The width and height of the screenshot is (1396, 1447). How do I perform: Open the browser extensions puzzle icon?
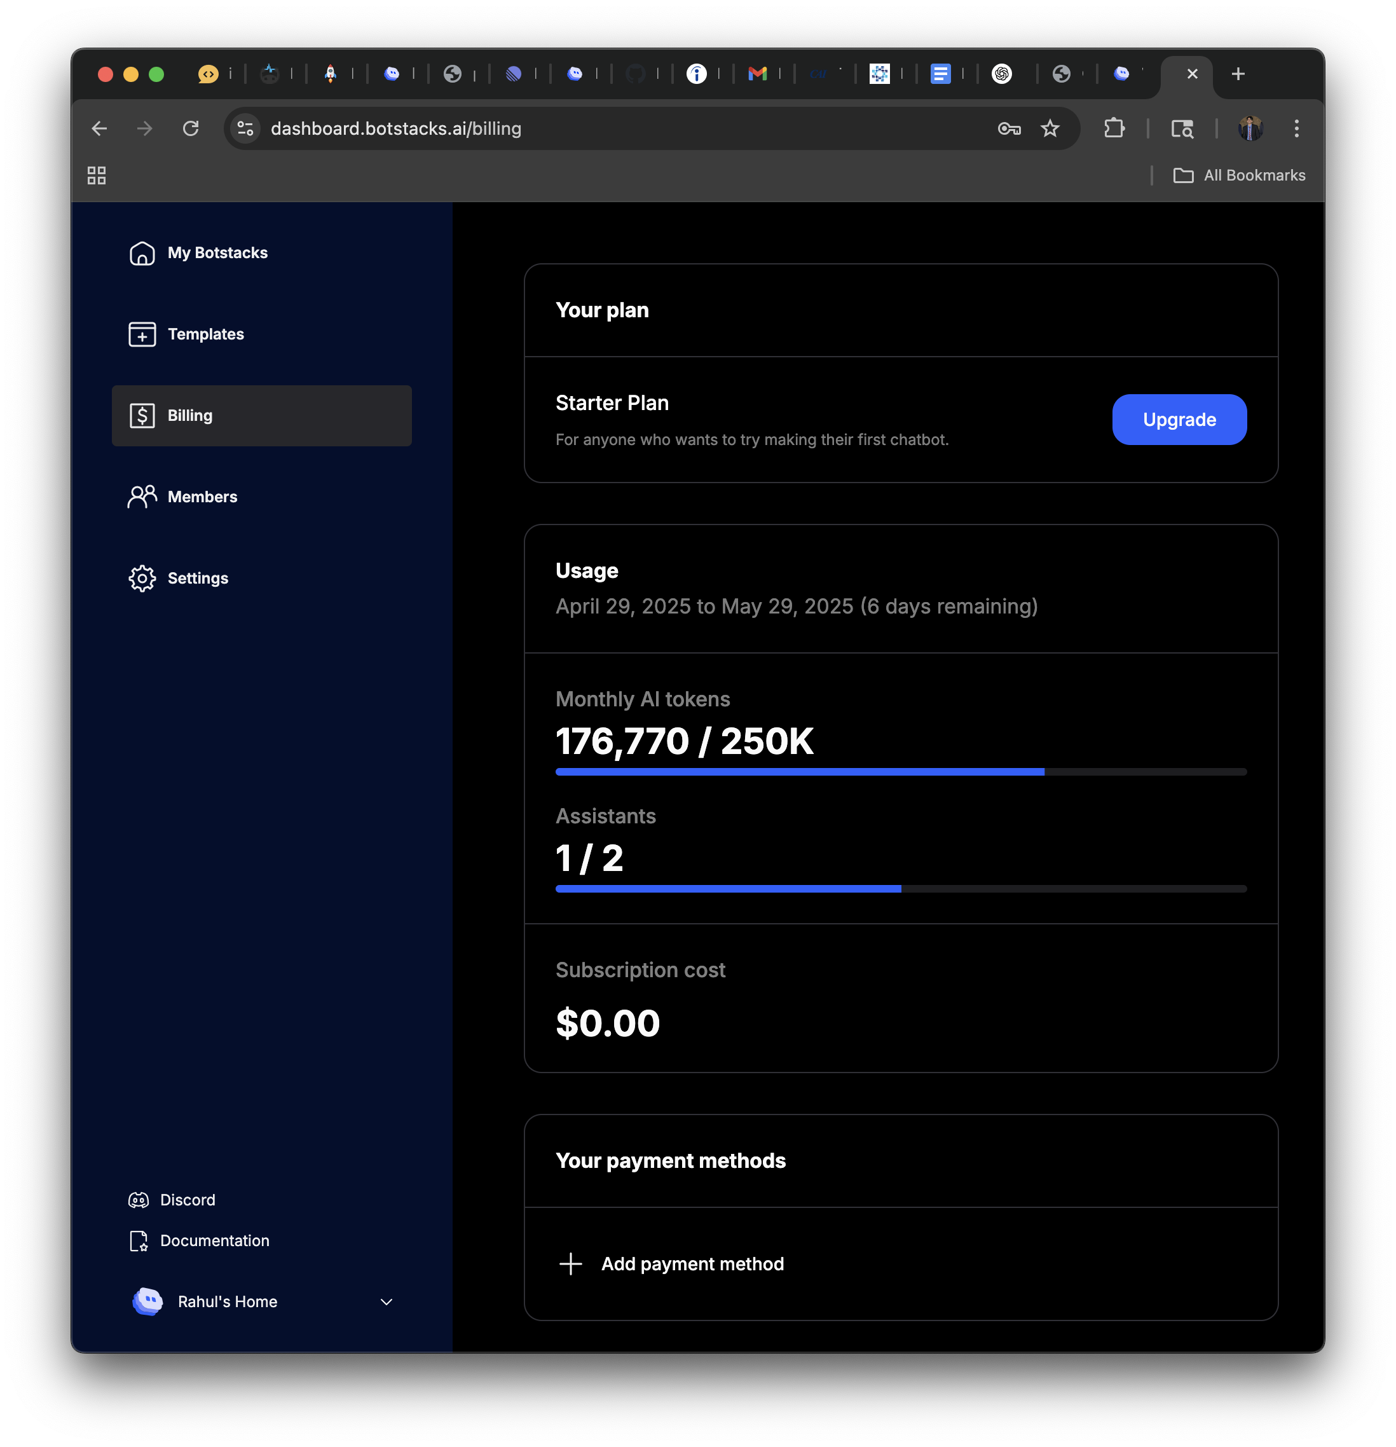pos(1115,128)
